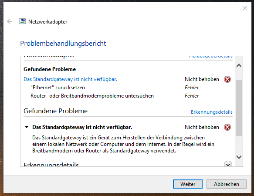
Task: Click the Abbrechen button
Action: pos(226,184)
